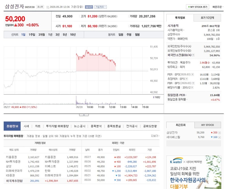Select the 3년 line chart period

(x=58, y=35)
